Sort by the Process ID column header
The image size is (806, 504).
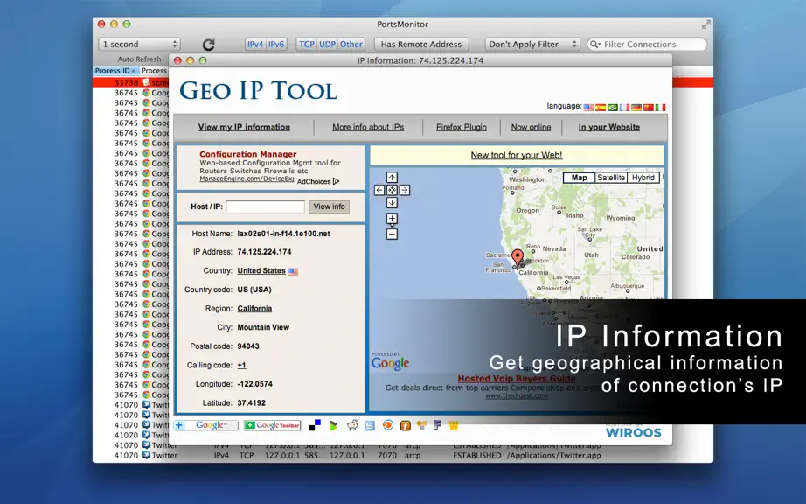[x=115, y=71]
